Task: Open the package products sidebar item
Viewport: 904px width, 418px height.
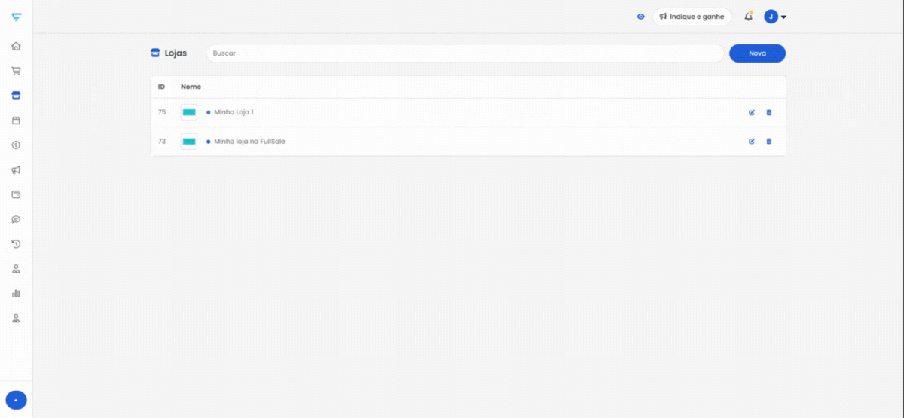Action: click(16, 121)
